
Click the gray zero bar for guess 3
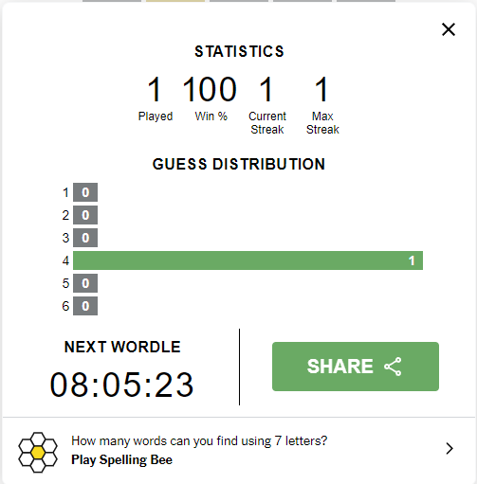pos(85,238)
